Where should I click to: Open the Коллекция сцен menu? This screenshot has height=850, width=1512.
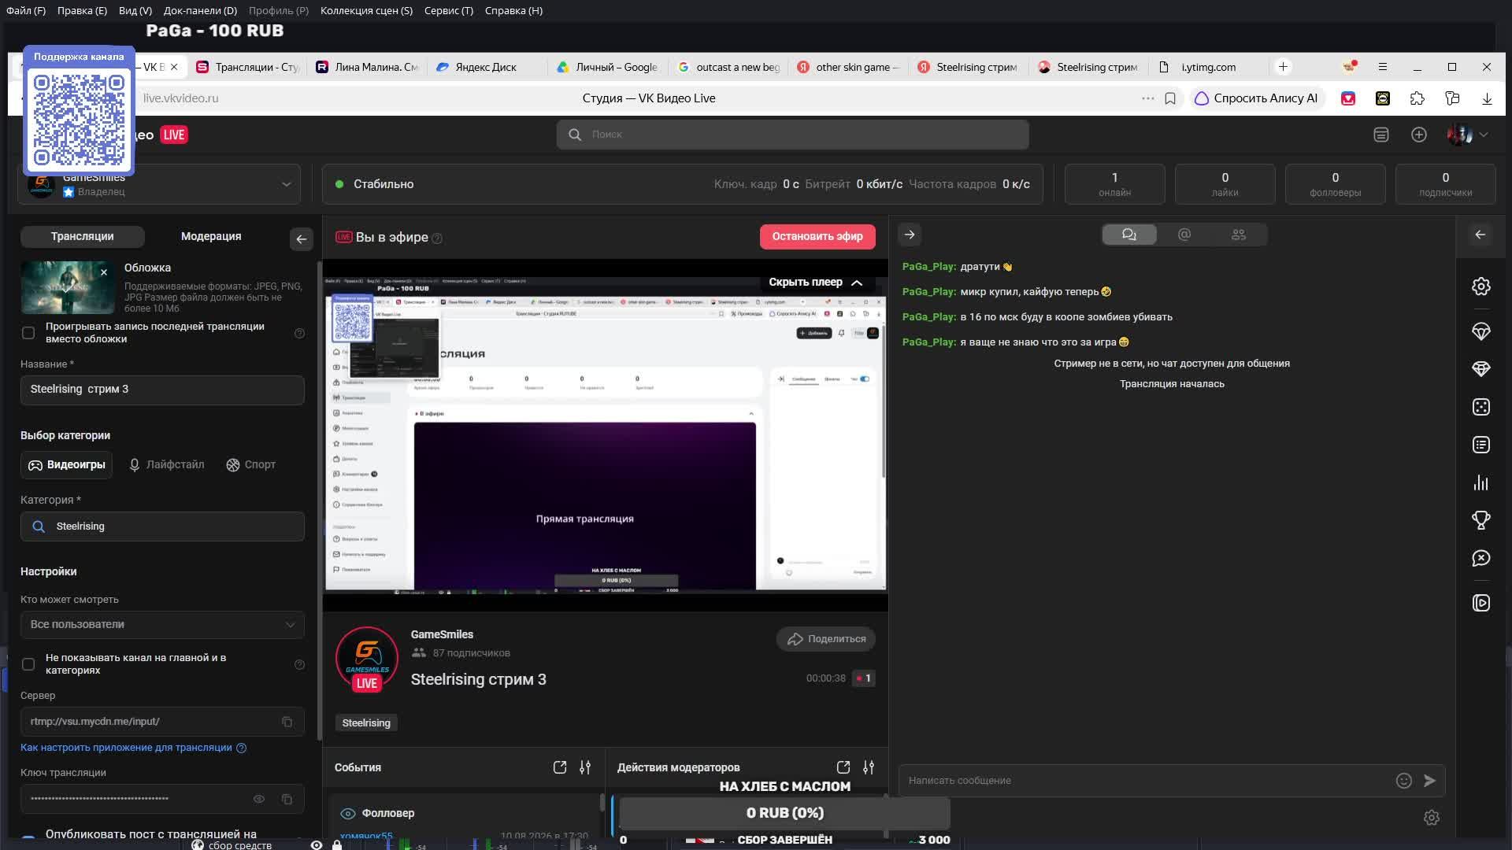[x=366, y=10]
